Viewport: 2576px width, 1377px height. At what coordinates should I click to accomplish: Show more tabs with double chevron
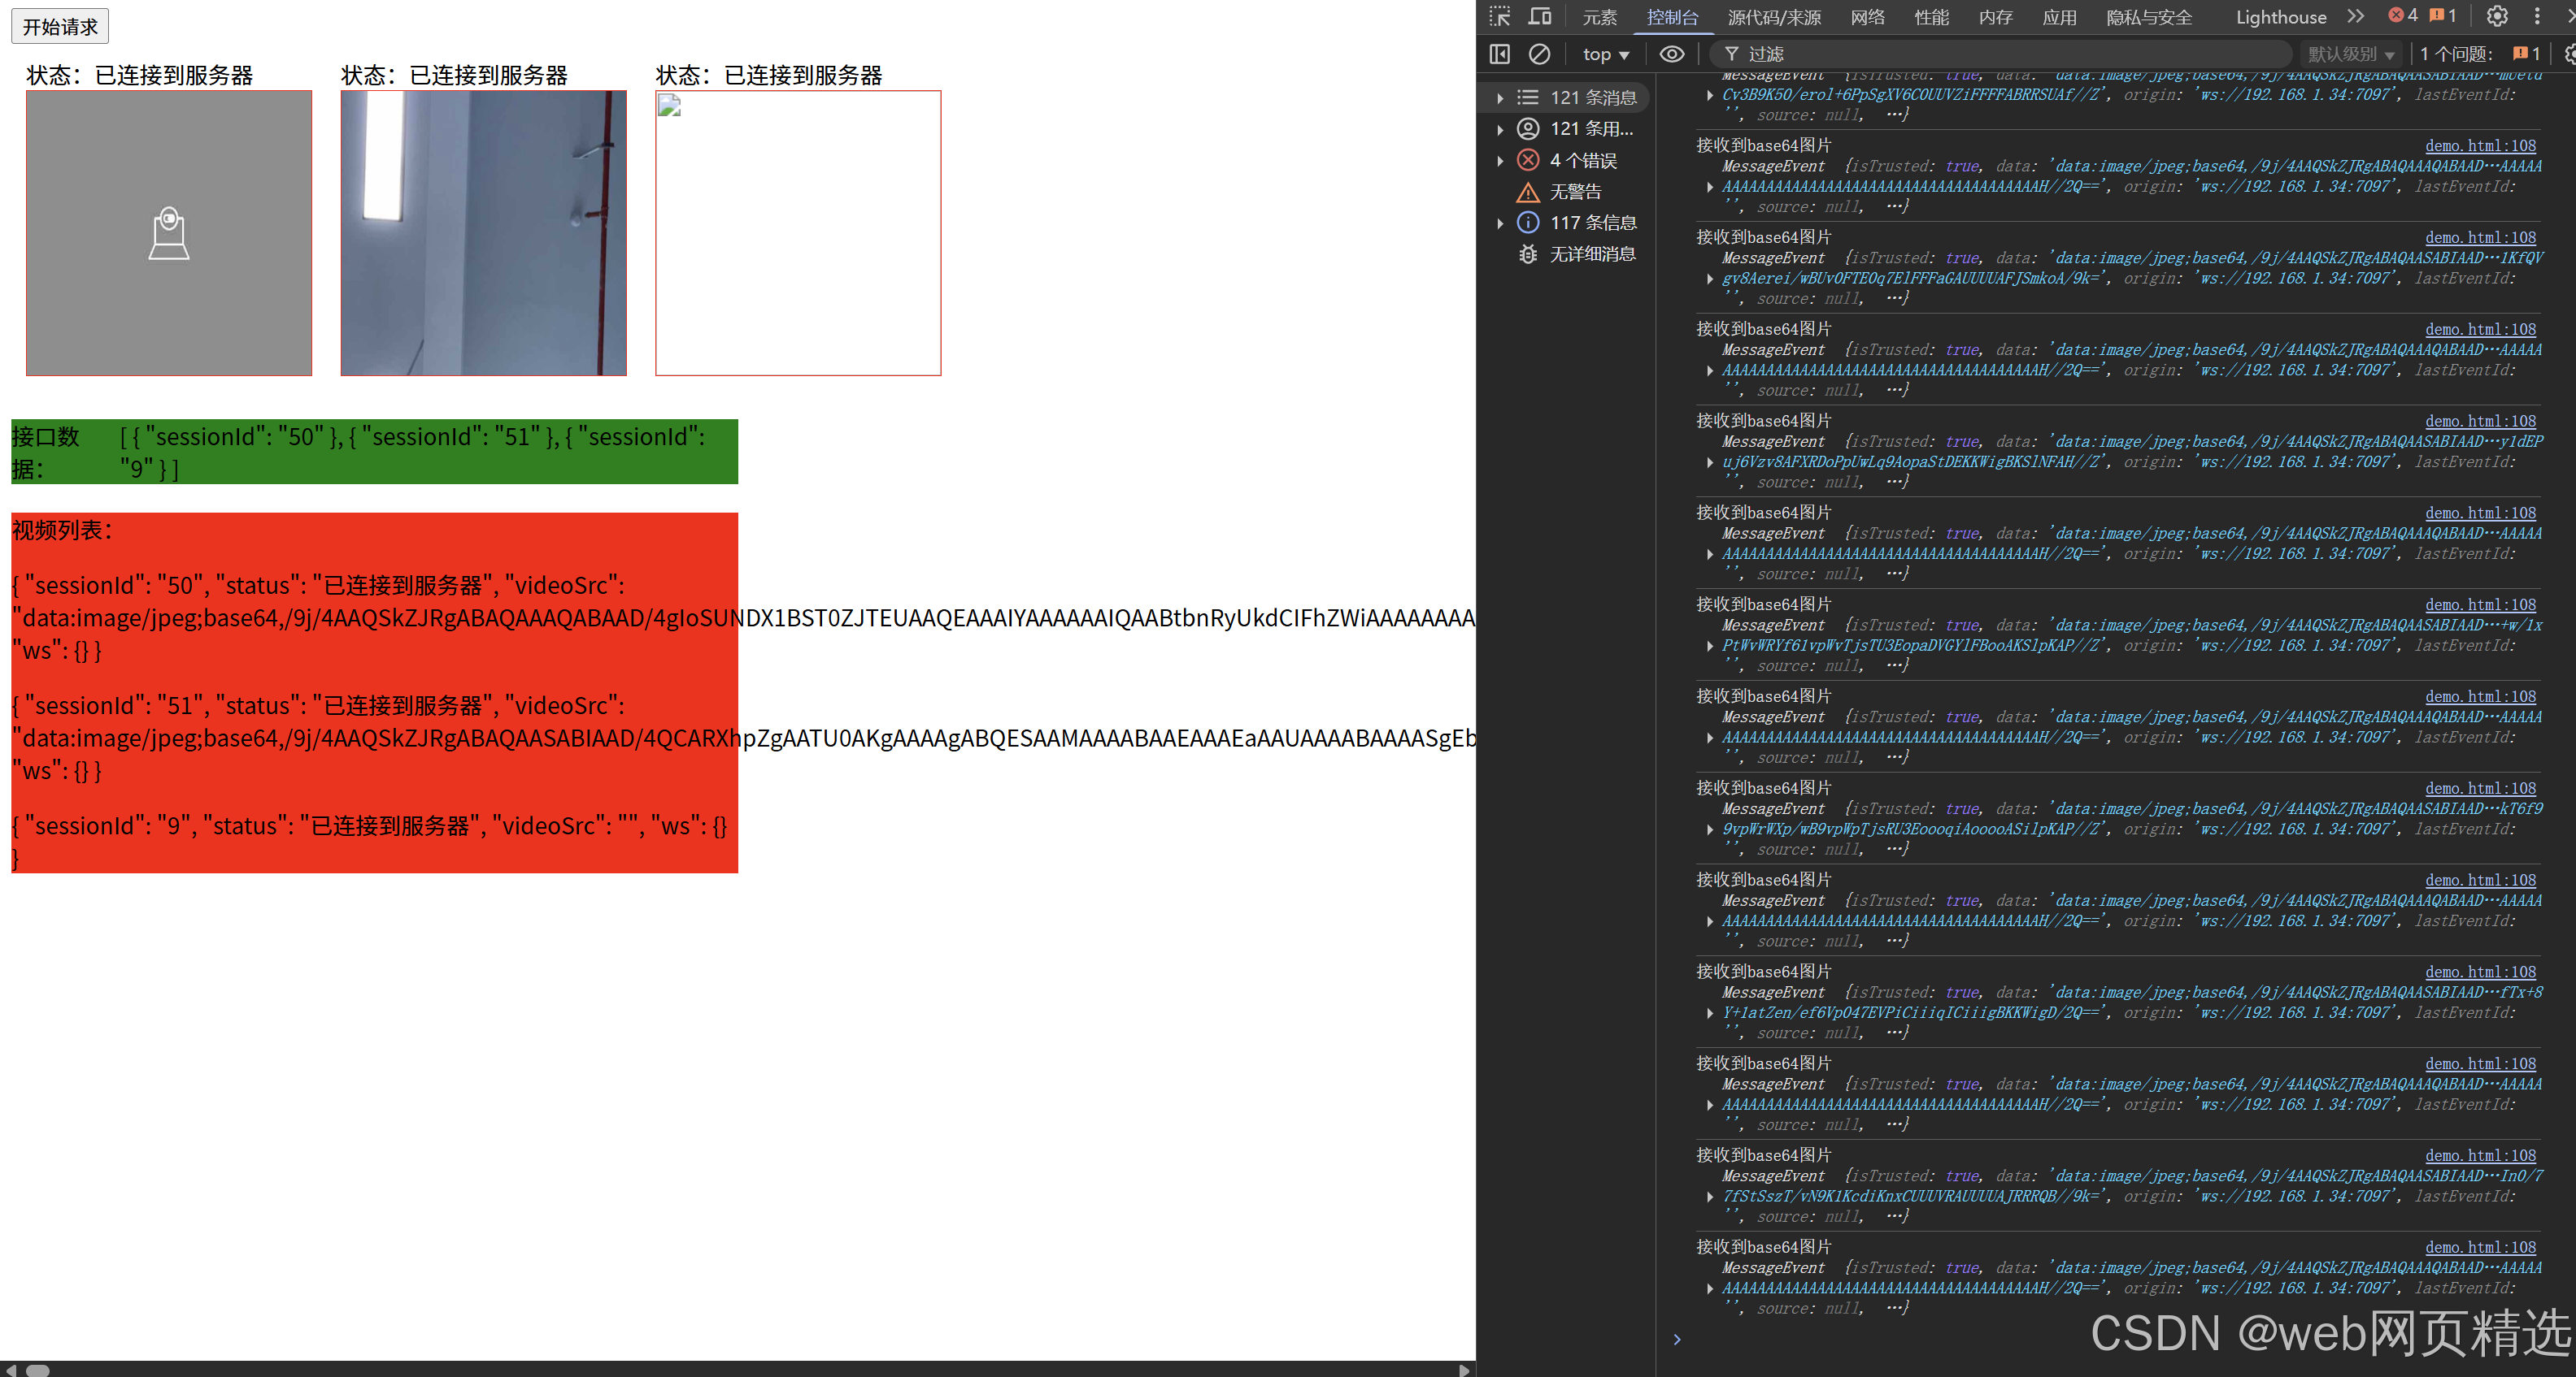(2356, 16)
